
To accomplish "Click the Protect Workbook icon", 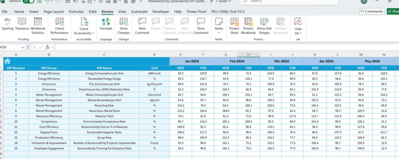I will click(248, 21).
